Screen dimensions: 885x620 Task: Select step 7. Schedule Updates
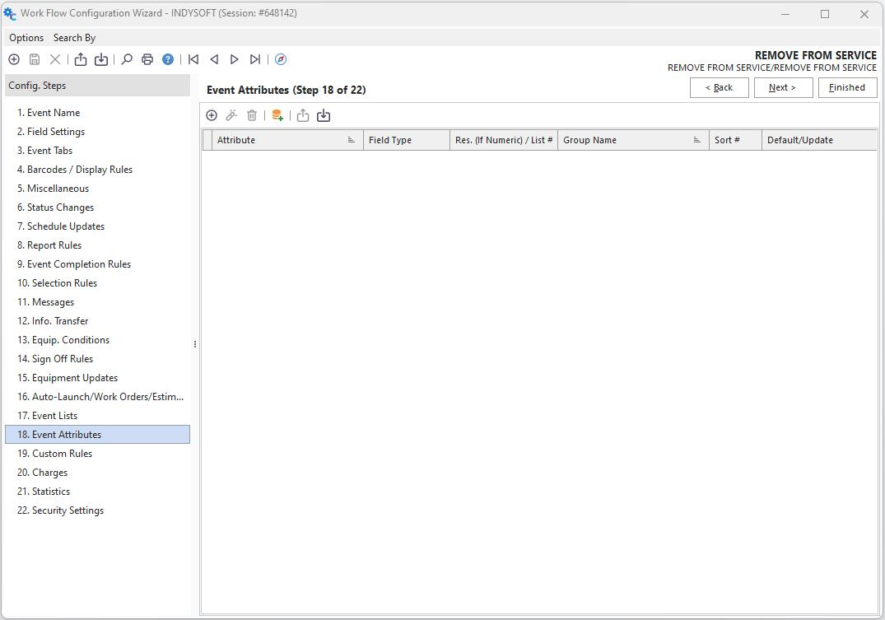97,226
